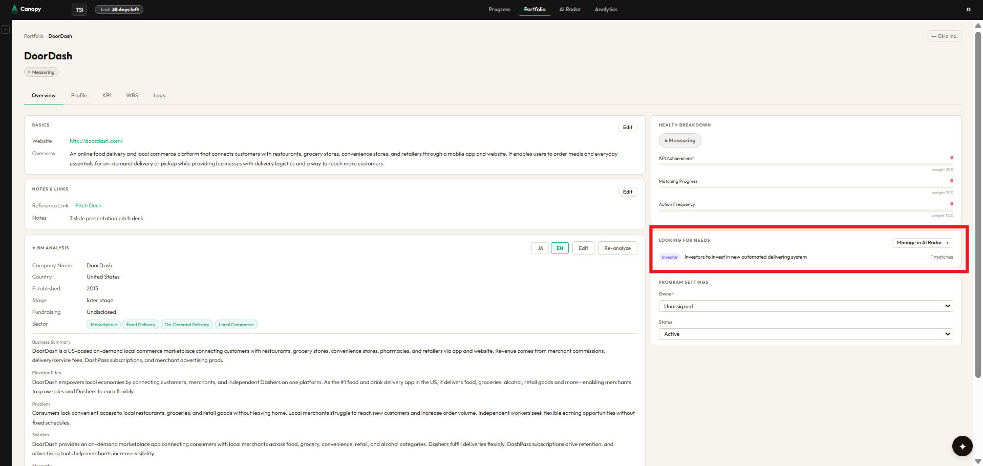Image resolution: width=983 pixels, height=466 pixels.
Task: Click the Re-analyze button
Action: pyautogui.click(x=617, y=248)
